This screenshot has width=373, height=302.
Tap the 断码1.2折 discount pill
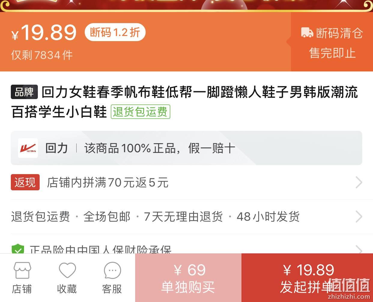coord(115,32)
